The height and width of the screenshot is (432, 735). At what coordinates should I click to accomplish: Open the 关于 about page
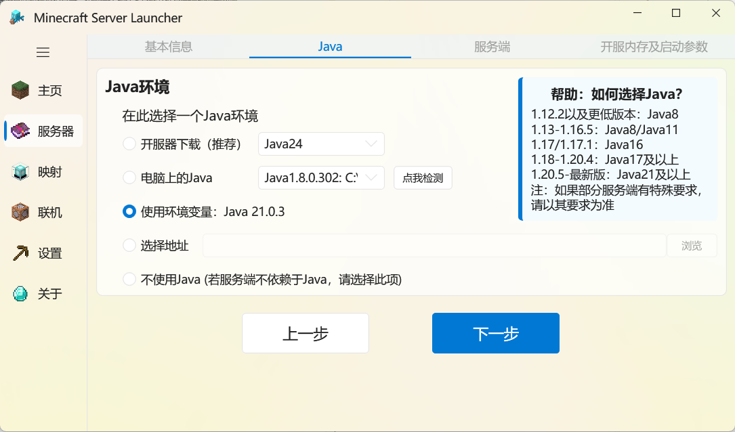pos(43,293)
